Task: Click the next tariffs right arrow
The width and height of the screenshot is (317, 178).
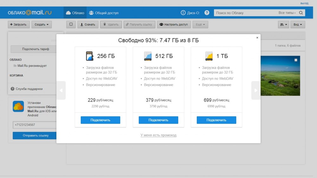Action: pos(256,90)
